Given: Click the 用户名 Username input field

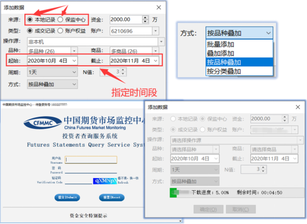Looking at the screenshot, I should click(x=91, y=160).
